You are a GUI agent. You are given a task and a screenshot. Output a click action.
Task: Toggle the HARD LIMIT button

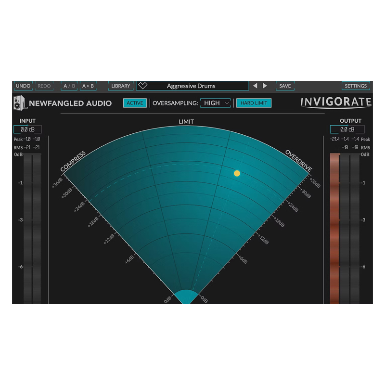[254, 103]
